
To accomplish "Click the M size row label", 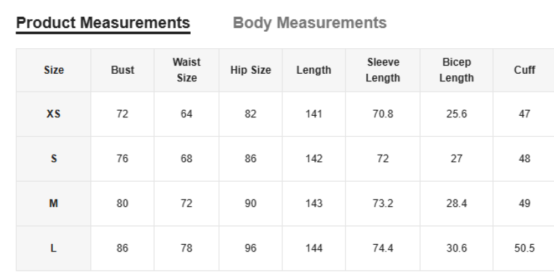I will (54, 204).
